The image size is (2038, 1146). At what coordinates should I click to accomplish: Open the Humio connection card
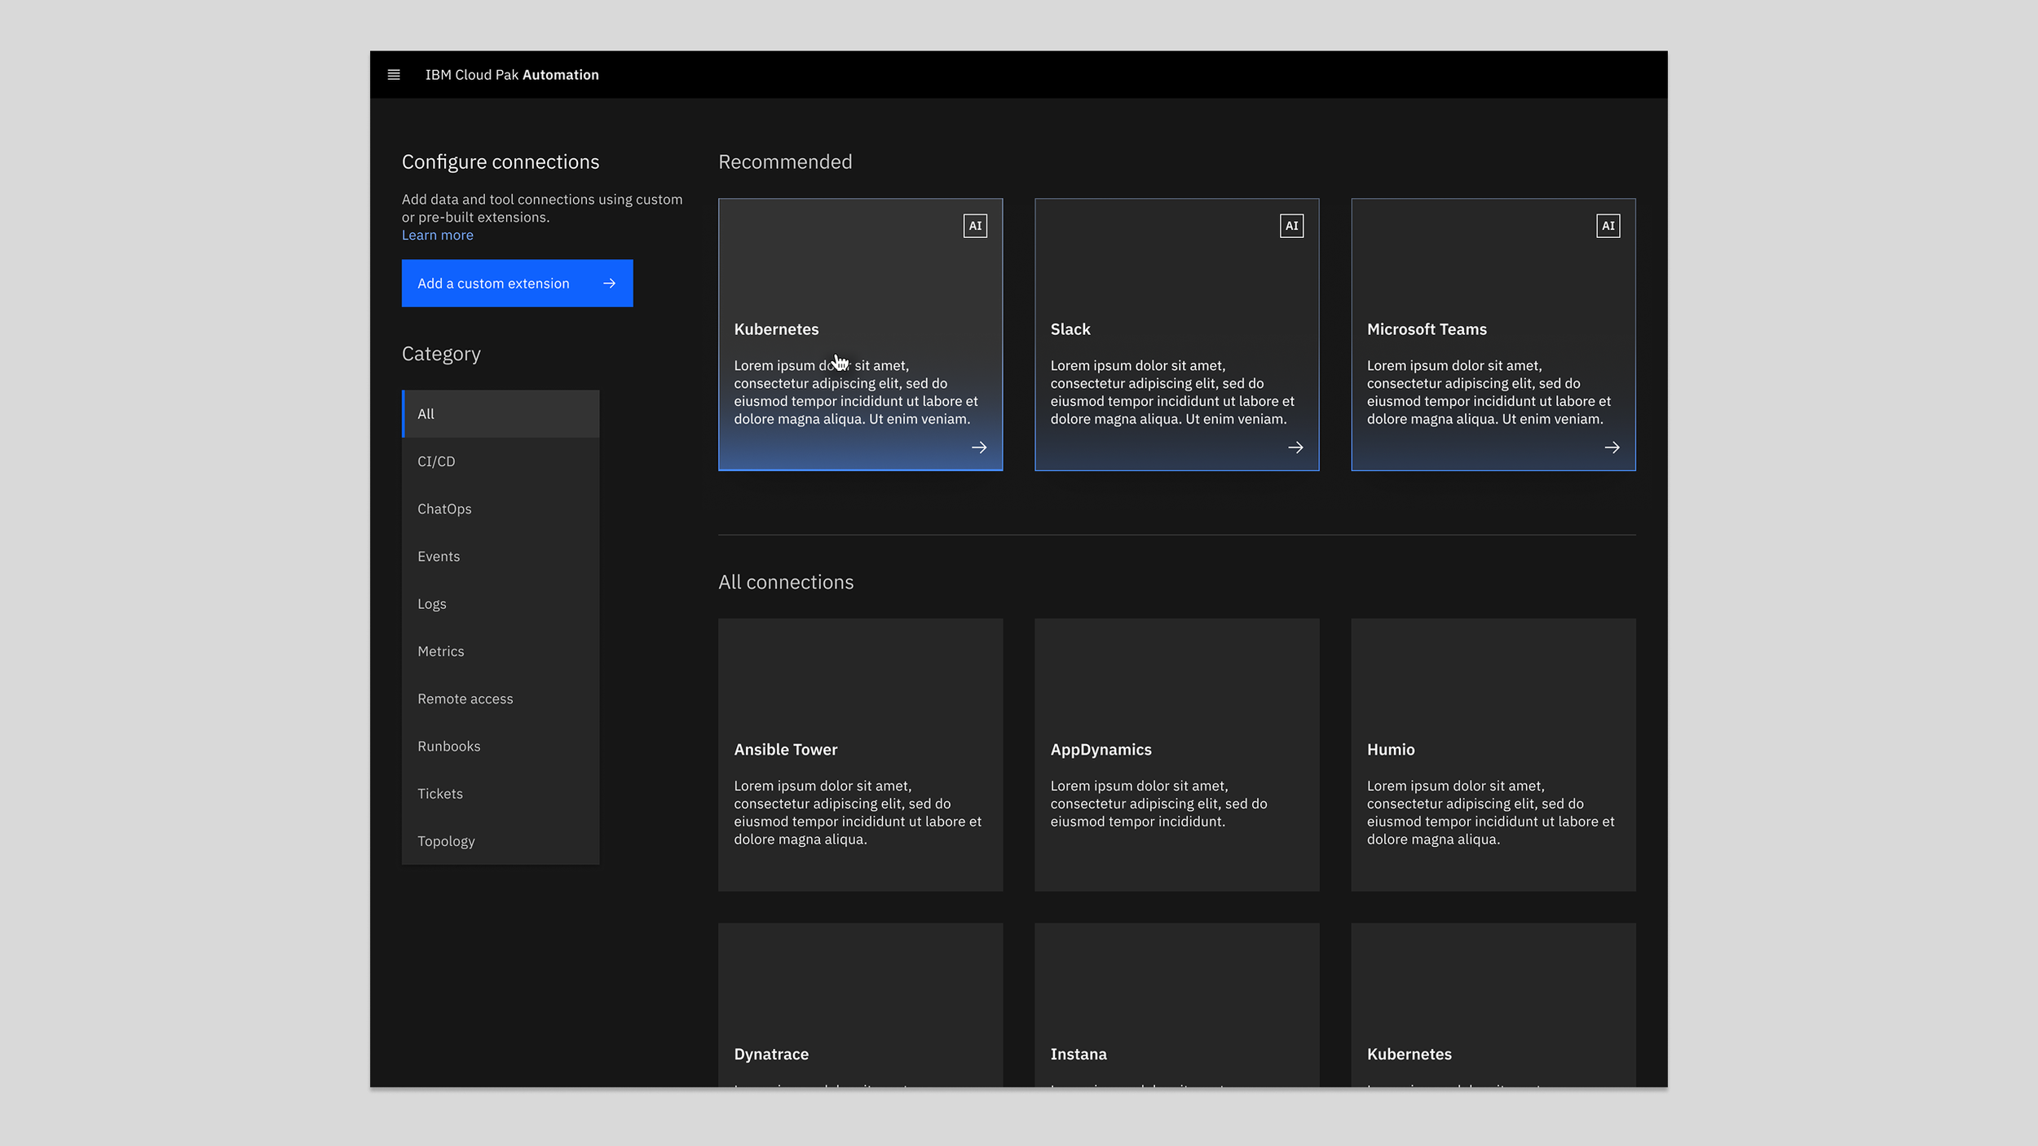(x=1493, y=754)
